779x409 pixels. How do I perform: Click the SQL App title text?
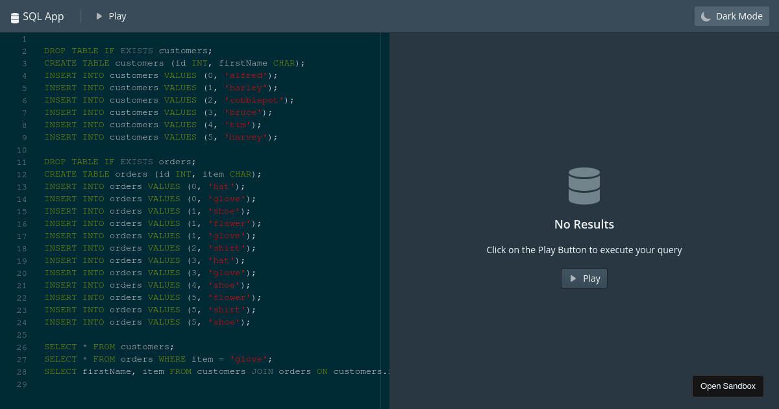43,16
